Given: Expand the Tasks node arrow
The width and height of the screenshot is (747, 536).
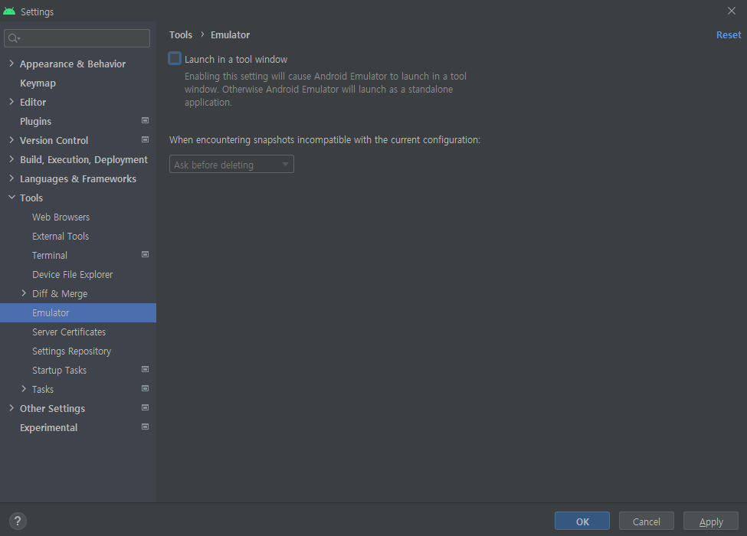Looking at the screenshot, I should coord(24,389).
